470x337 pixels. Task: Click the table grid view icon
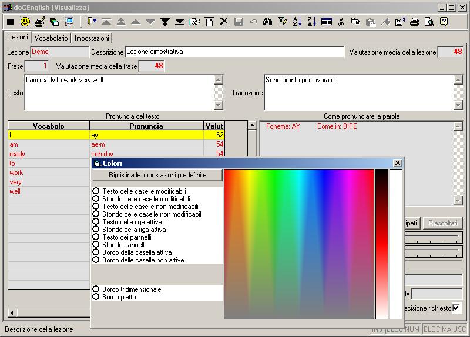pos(327,22)
